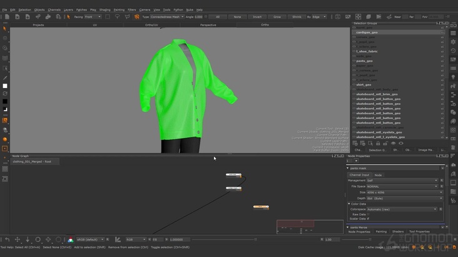Image resolution: width=458 pixels, height=257 pixels.
Task: Select the arrow Select tool in top toolbar
Action: (69, 17)
